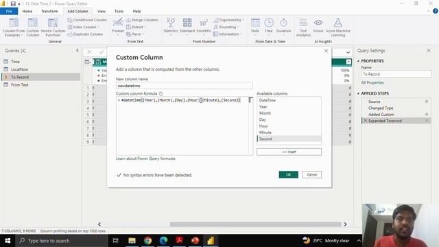The height and width of the screenshot is (247, 439).
Task: Click OK in Custom Column dialog
Action: [x=288, y=175]
